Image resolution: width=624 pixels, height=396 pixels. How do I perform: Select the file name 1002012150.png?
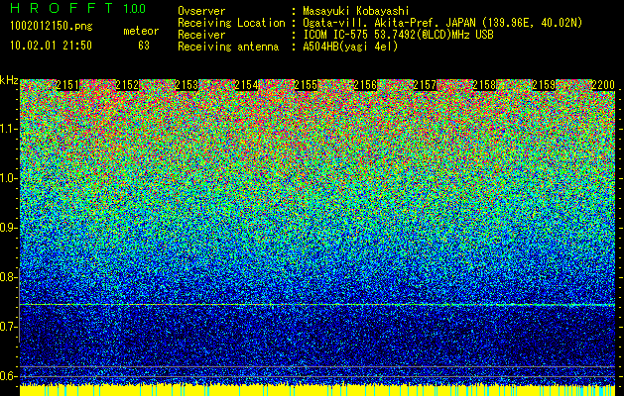click(x=52, y=27)
